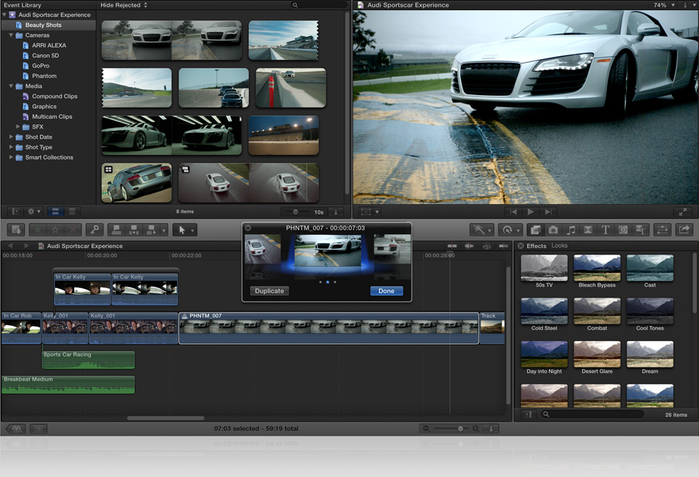The width and height of the screenshot is (699, 477).
Task: Switch event browser to filmstrip view
Action: pos(55,212)
